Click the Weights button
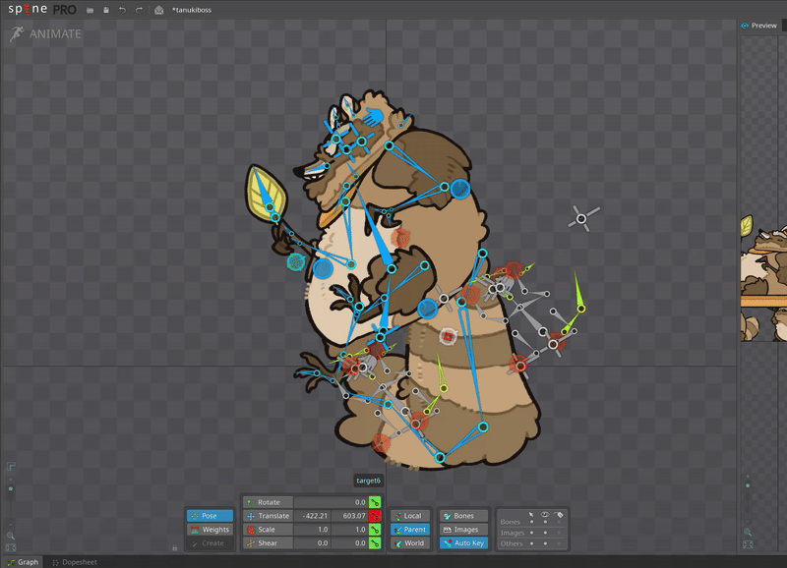The height and width of the screenshot is (568, 787). pos(210,530)
